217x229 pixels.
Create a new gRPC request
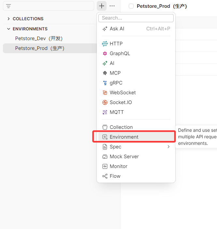[136, 83]
